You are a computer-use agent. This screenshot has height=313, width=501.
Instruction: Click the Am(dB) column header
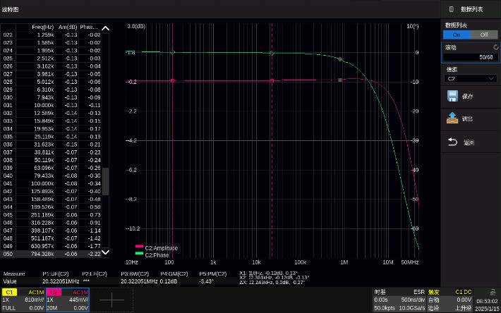pos(68,27)
